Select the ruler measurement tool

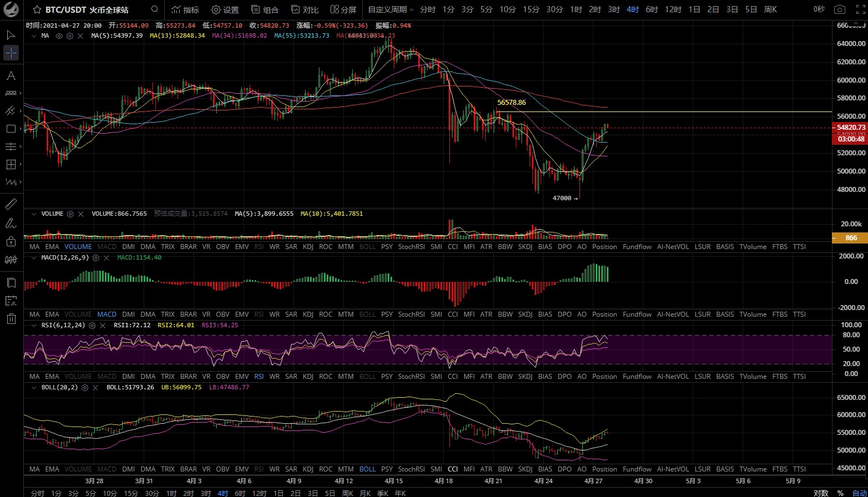pyautogui.click(x=11, y=204)
